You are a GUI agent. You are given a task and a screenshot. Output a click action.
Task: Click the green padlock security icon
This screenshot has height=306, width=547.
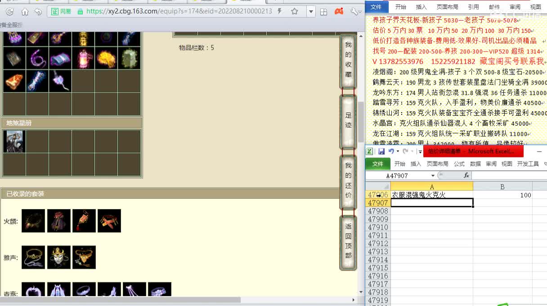click(80, 11)
